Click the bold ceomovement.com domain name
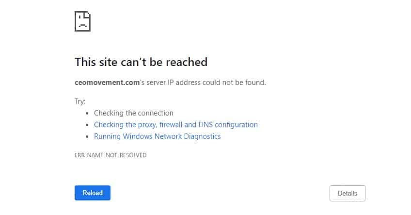 coord(107,83)
